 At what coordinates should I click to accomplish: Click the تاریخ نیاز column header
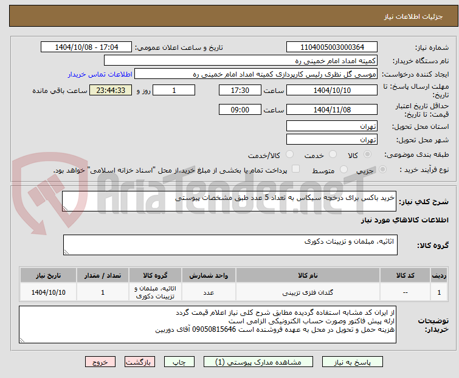[48, 275]
